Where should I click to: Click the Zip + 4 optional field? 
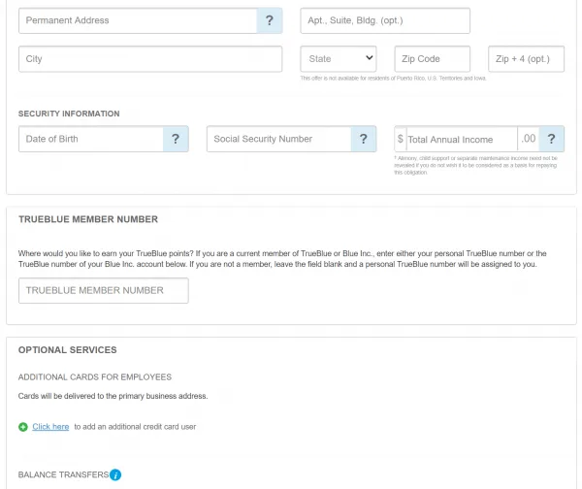point(526,59)
